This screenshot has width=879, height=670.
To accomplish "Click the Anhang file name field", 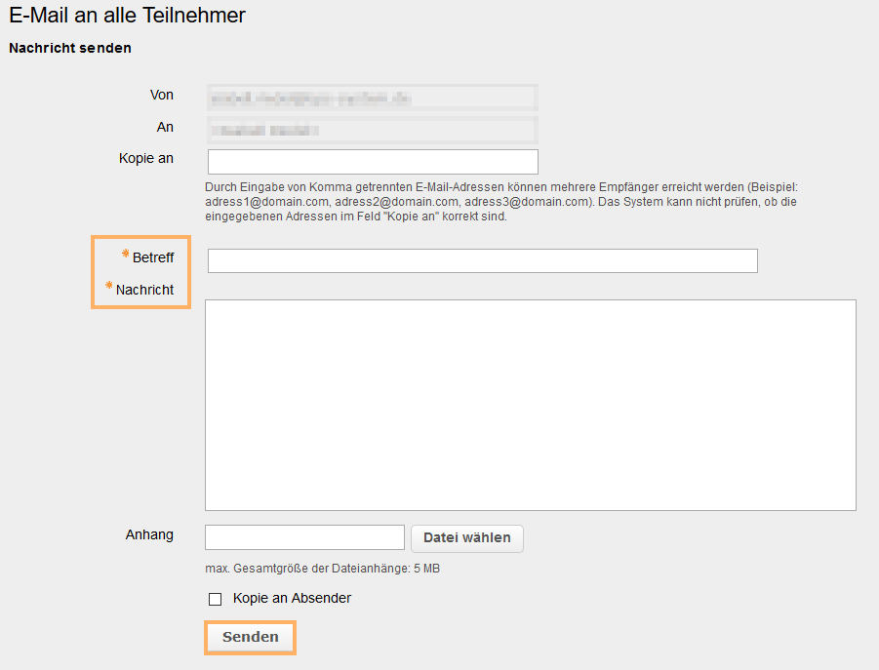I will pyautogui.click(x=303, y=536).
